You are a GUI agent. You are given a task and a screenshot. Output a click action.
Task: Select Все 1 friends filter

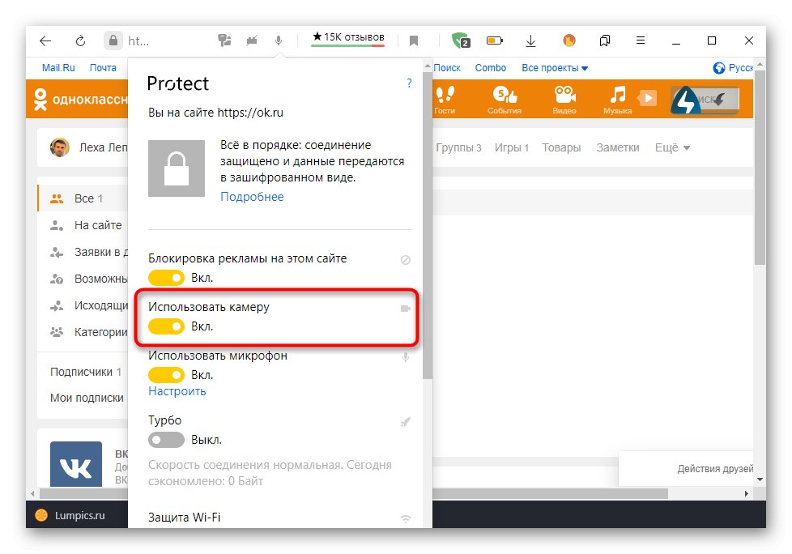[83, 198]
